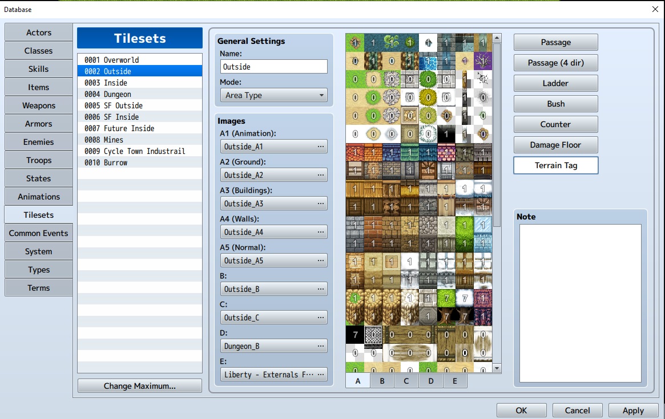This screenshot has width=665, height=419.
Task: Click the tileset Name input field
Action: (274, 67)
